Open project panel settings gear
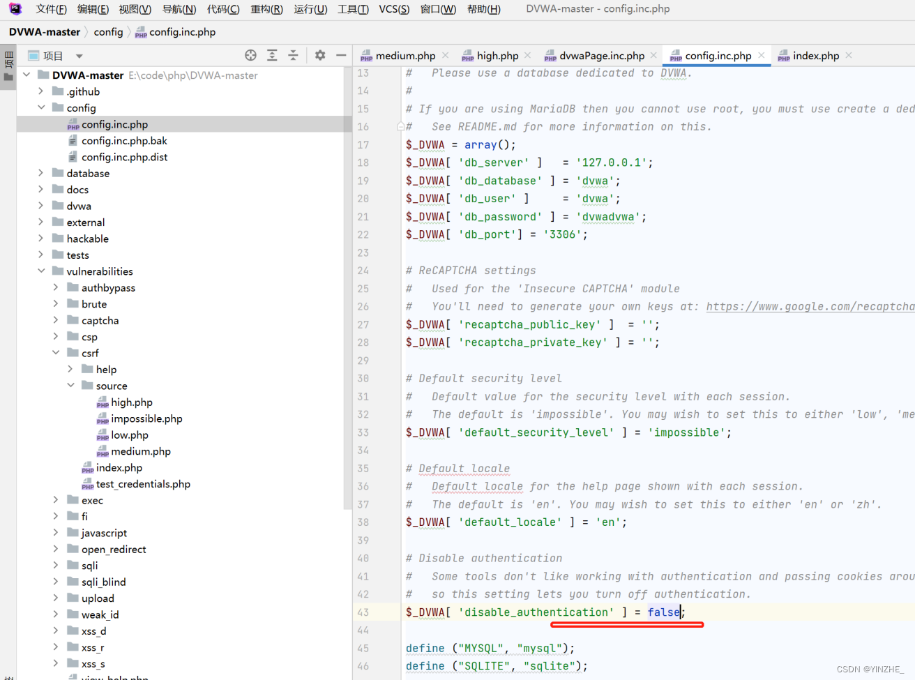Viewport: 915px width, 680px height. [x=320, y=55]
